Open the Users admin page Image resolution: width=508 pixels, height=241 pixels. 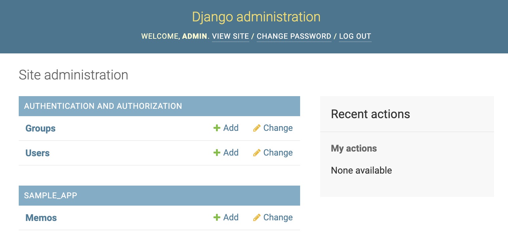[x=37, y=153]
